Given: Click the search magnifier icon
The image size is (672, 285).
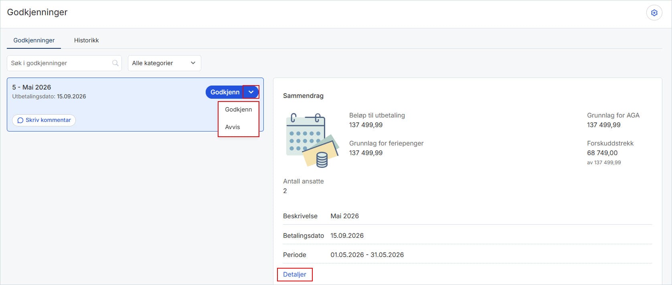Looking at the screenshot, I should point(115,63).
